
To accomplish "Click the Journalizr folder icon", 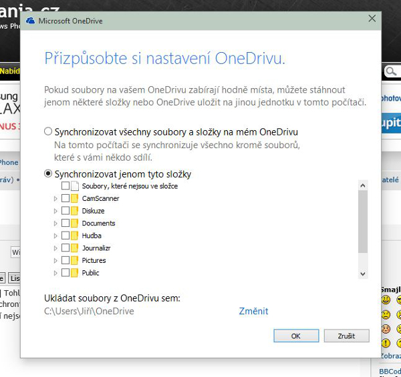I will 74,248.
